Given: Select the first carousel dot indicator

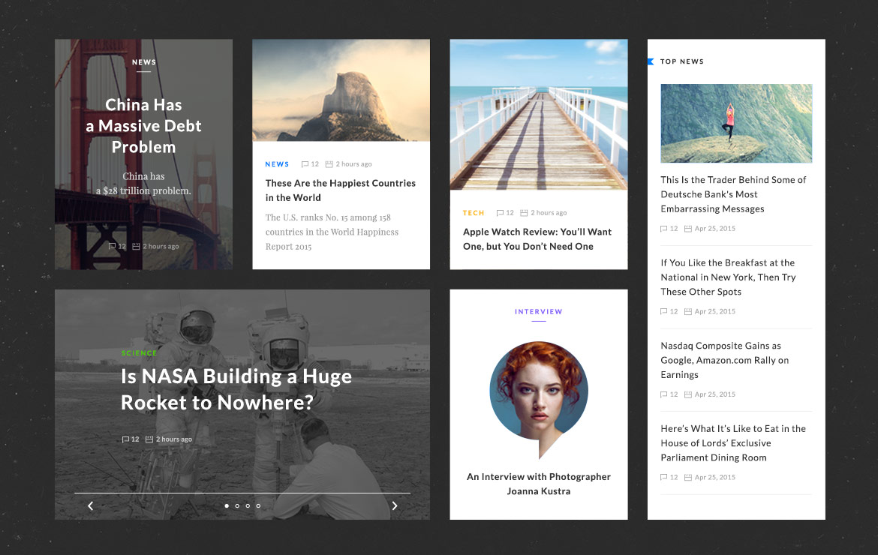Looking at the screenshot, I should click(x=227, y=505).
